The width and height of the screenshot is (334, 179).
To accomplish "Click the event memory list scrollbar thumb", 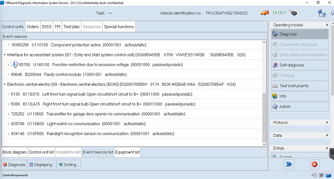I will [264, 118].
